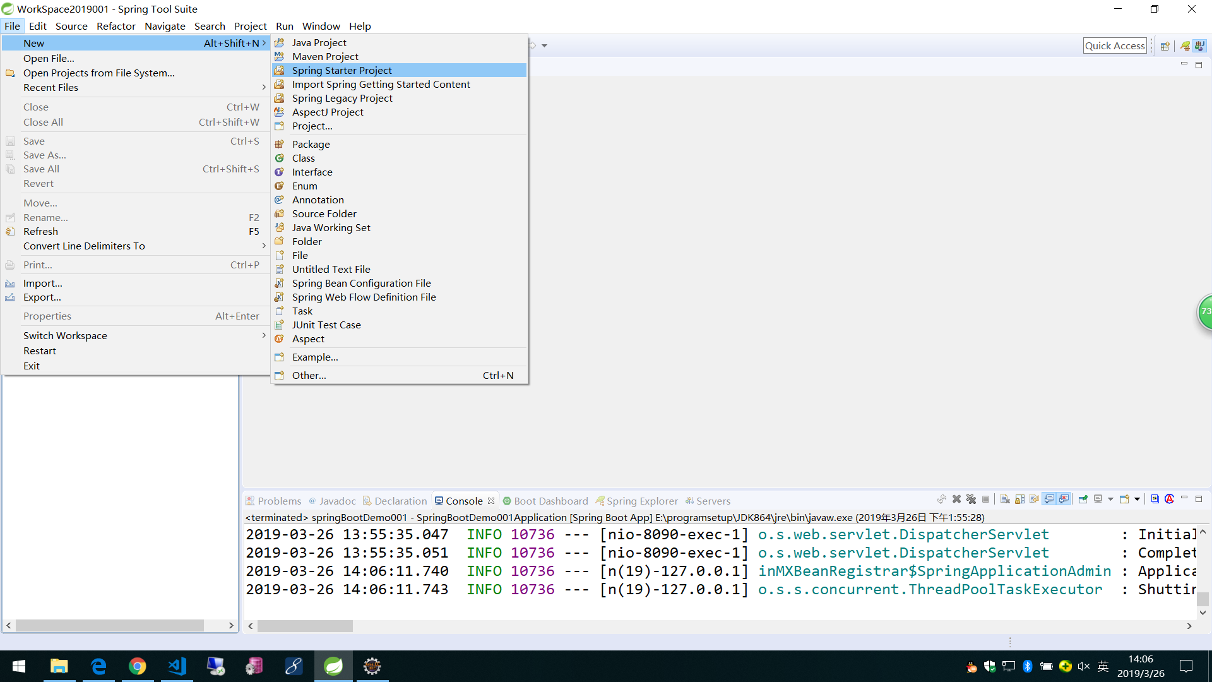Click Open Perspective icon near Quick Access
The image size is (1212, 682).
(x=1165, y=45)
